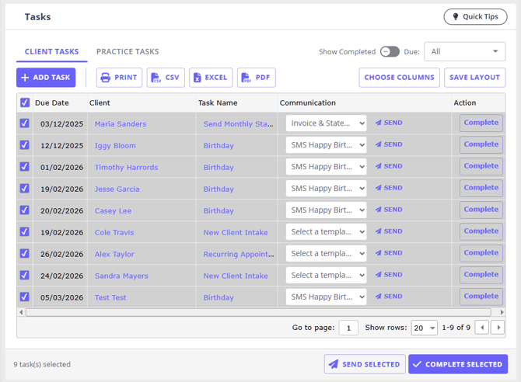Go to next page arrow in pagination
The height and width of the screenshot is (382, 521).
click(498, 328)
